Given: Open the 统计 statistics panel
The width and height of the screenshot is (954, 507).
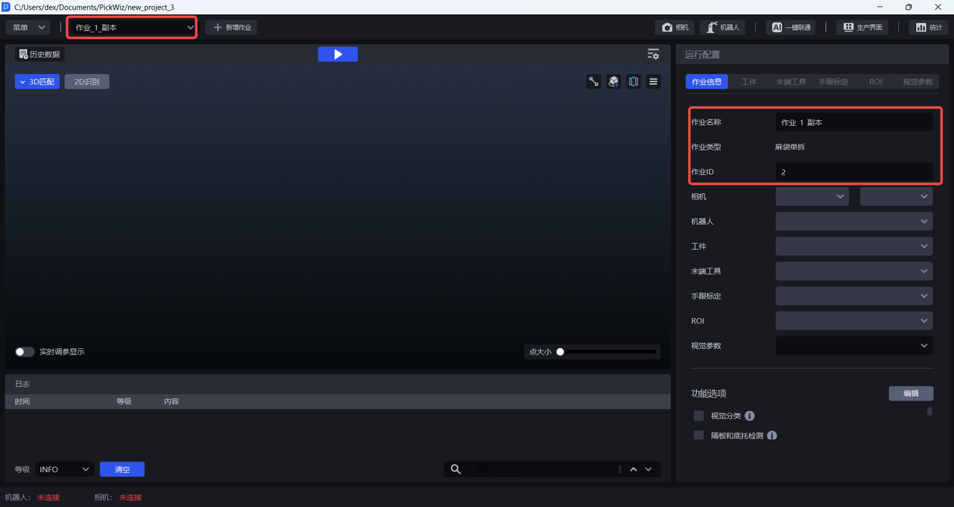Looking at the screenshot, I should (x=928, y=28).
